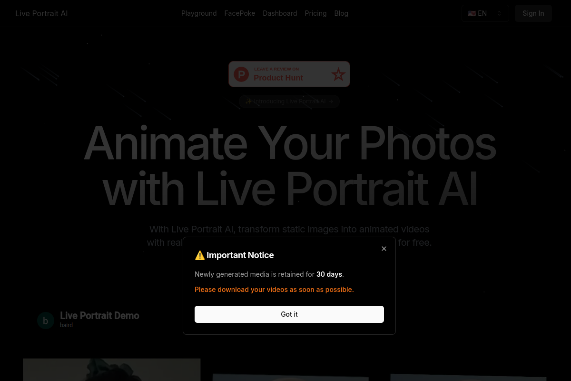Click the 'baird' author name

pyautogui.click(x=66, y=325)
